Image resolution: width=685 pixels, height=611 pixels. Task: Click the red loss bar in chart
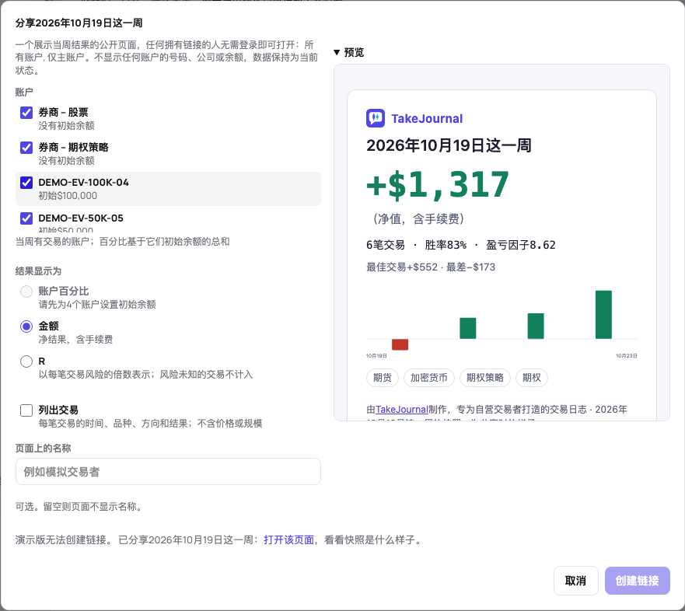[x=400, y=344]
